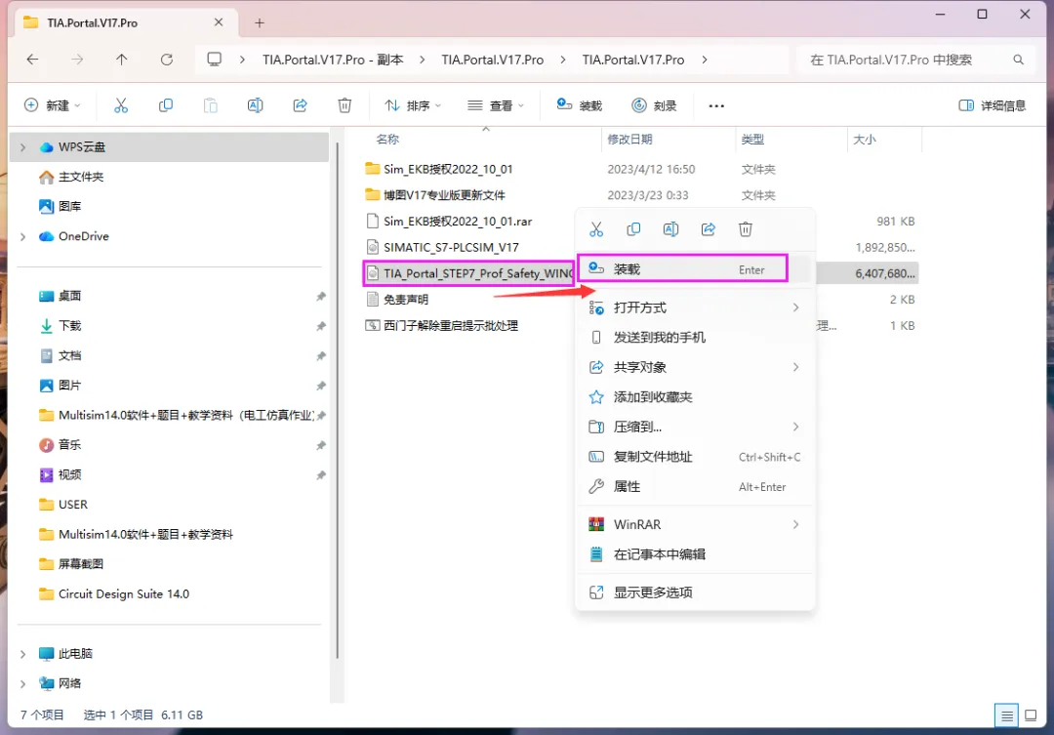
Task: Select the Sim_EKB授权2022_10_01.rar file
Action: click(x=458, y=222)
